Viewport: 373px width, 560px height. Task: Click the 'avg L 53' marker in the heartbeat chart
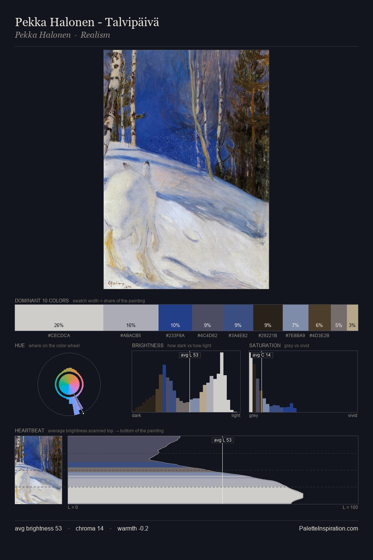pyautogui.click(x=223, y=440)
